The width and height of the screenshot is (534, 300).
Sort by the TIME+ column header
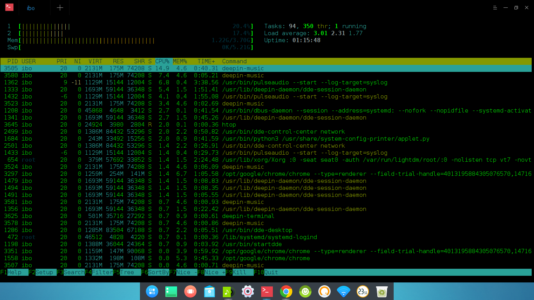206,61
